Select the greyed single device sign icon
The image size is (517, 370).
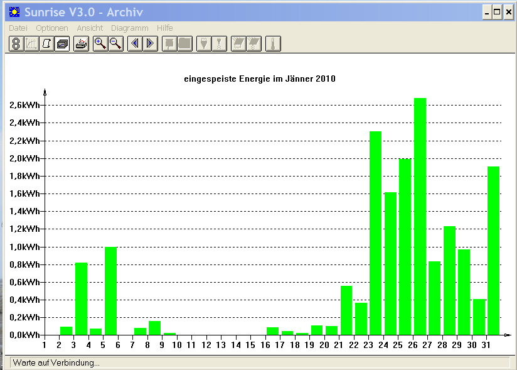[169, 43]
